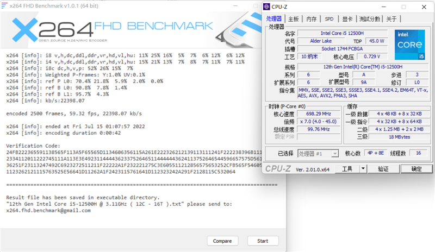435x252 pixels.
Task: Click the x 7.0 (4.0 - 45.0) multiplier value
Action: 319,122
